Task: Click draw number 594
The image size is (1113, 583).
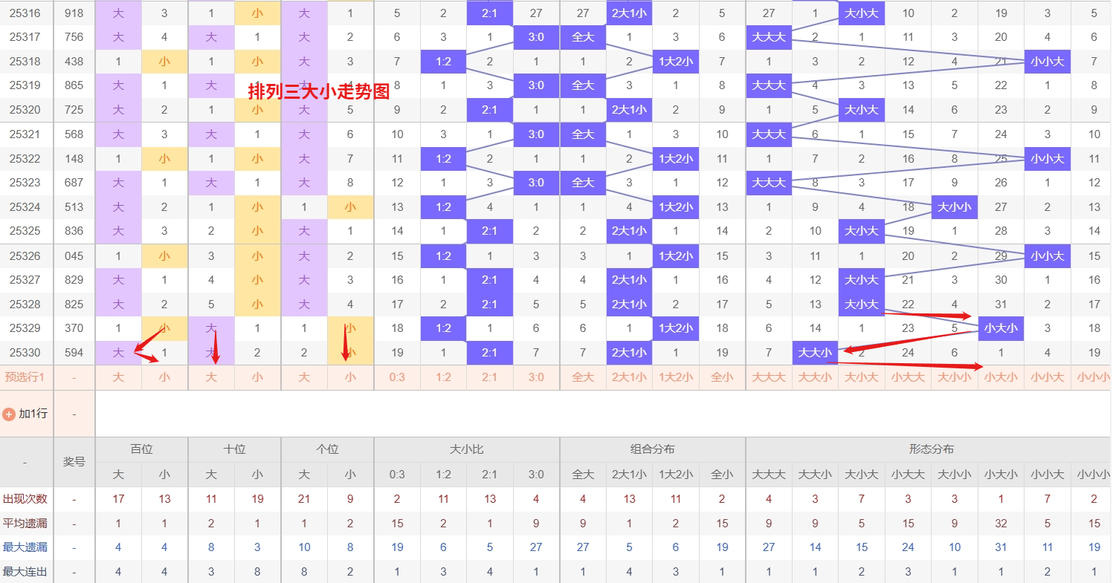Action: coord(74,353)
